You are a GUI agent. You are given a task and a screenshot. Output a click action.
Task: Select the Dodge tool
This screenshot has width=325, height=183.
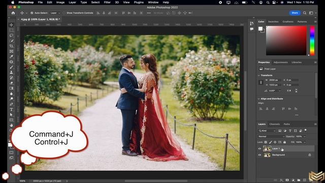[x=11, y=99]
